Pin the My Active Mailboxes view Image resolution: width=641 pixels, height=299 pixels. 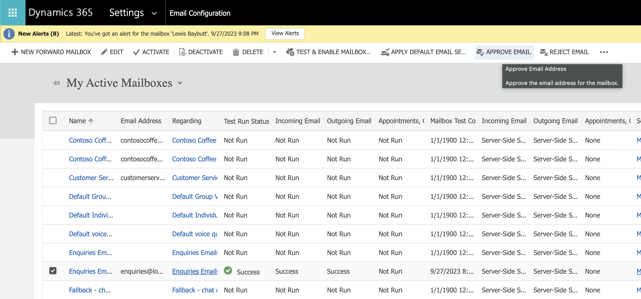tap(56, 83)
